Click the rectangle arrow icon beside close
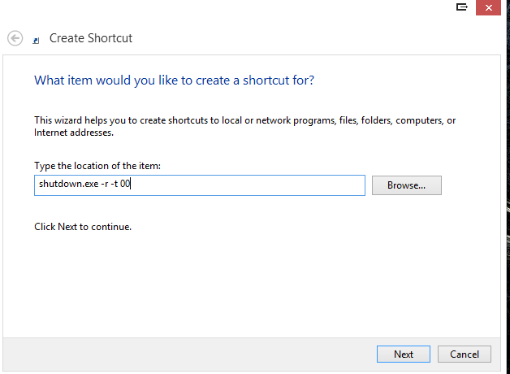 pyautogui.click(x=462, y=7)
